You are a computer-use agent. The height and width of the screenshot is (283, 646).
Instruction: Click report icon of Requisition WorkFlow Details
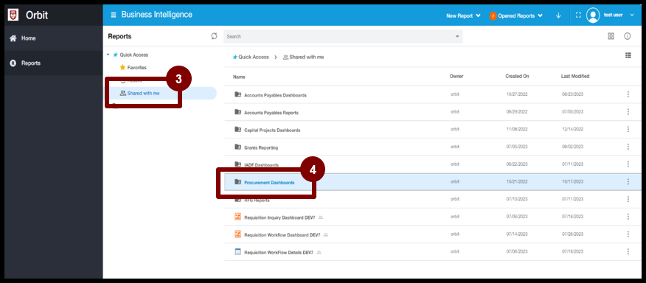[237, 252]
